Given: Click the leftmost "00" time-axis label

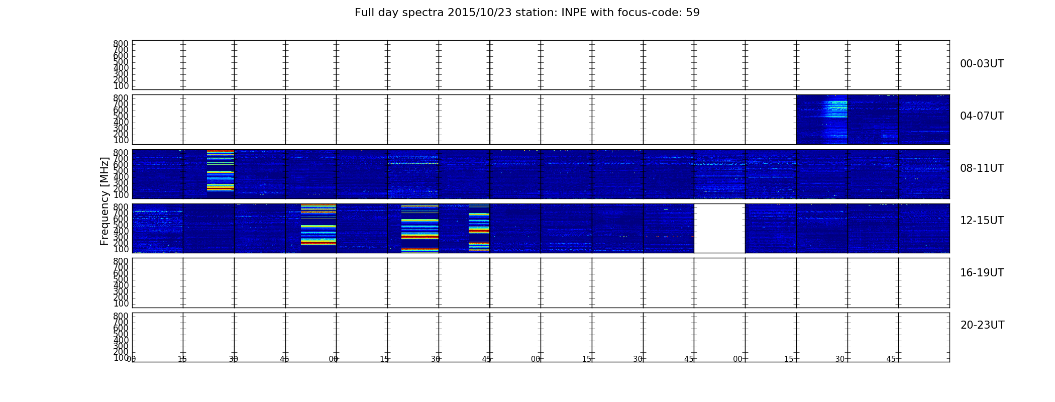Looking at the screenshot, I should click(x=132, y=359).
